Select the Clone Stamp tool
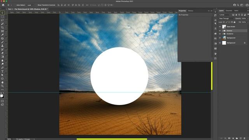 pos(2,46)
